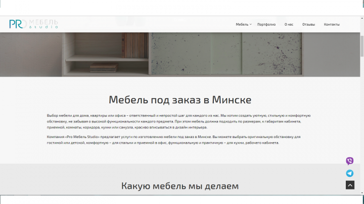364x204 pixels.
Task: Click the PRO Мебель Studio logo
Action: [x=33, y=24]
